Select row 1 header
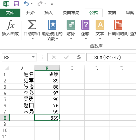This screenshot has height=140, width=136. (5, 74)
